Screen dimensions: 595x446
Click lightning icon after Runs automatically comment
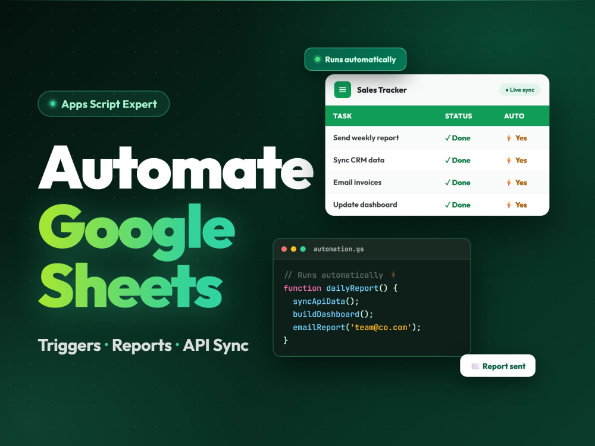tap(393, 275)
